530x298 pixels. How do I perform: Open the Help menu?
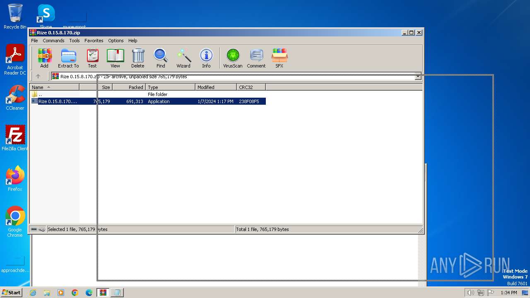coord(132,41)
